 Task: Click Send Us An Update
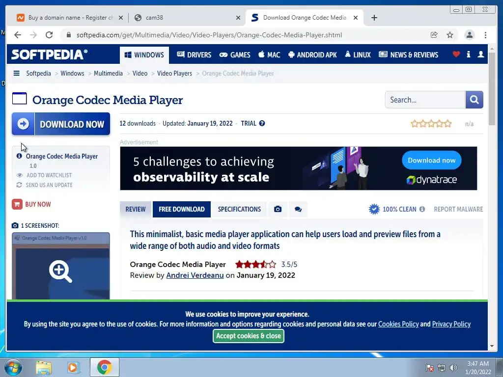(49, 185)
